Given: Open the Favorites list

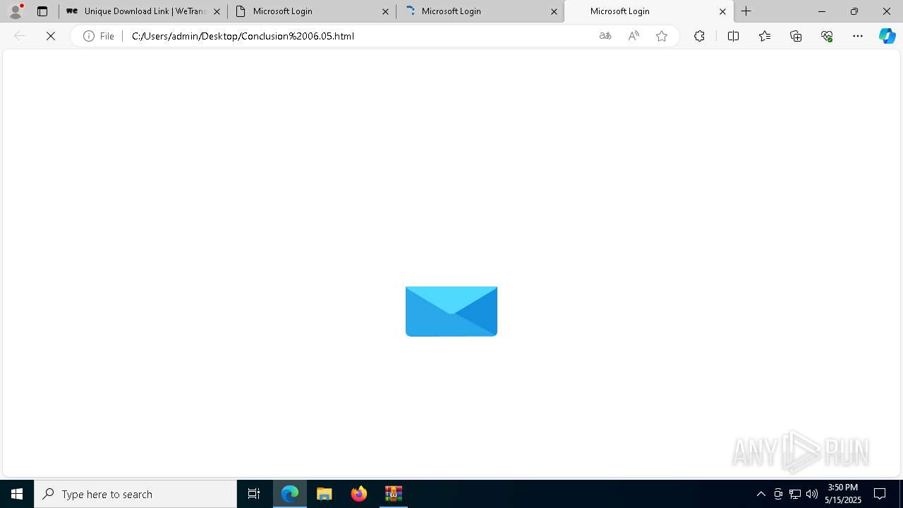Looking at the screenshot, I should click(765, 36).
